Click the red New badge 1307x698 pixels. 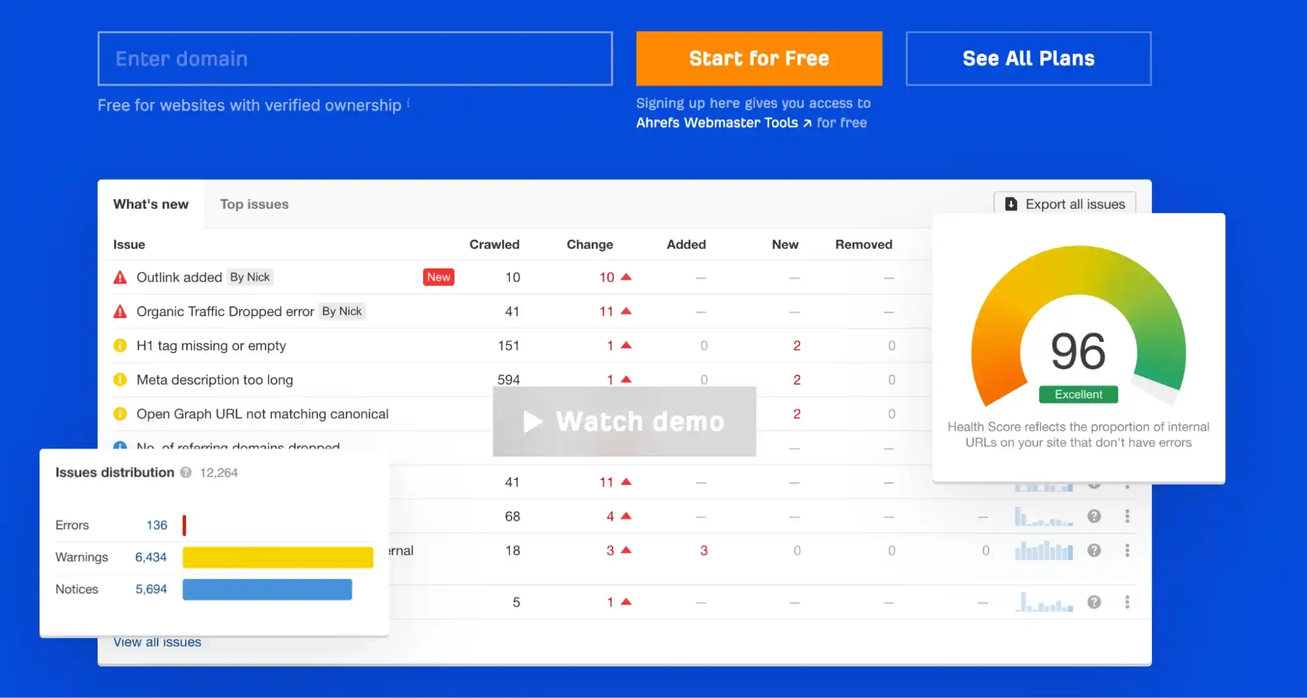[x=439, y=277]
